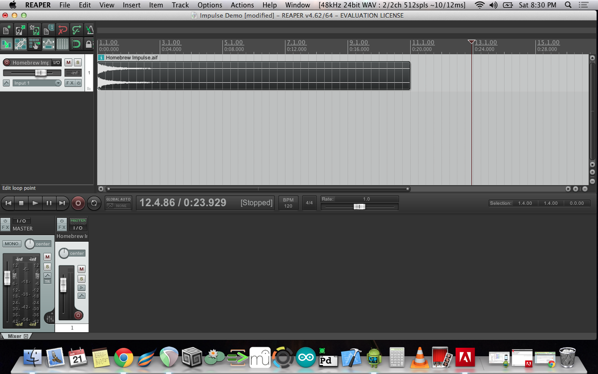Toggle snap magnet toolbar icon
Screen dimensions: 598x374
pos(77,44)
